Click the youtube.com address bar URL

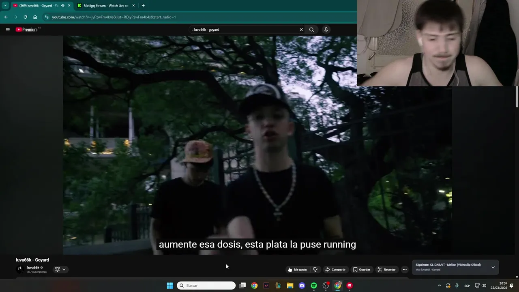[x=114, y=17]
